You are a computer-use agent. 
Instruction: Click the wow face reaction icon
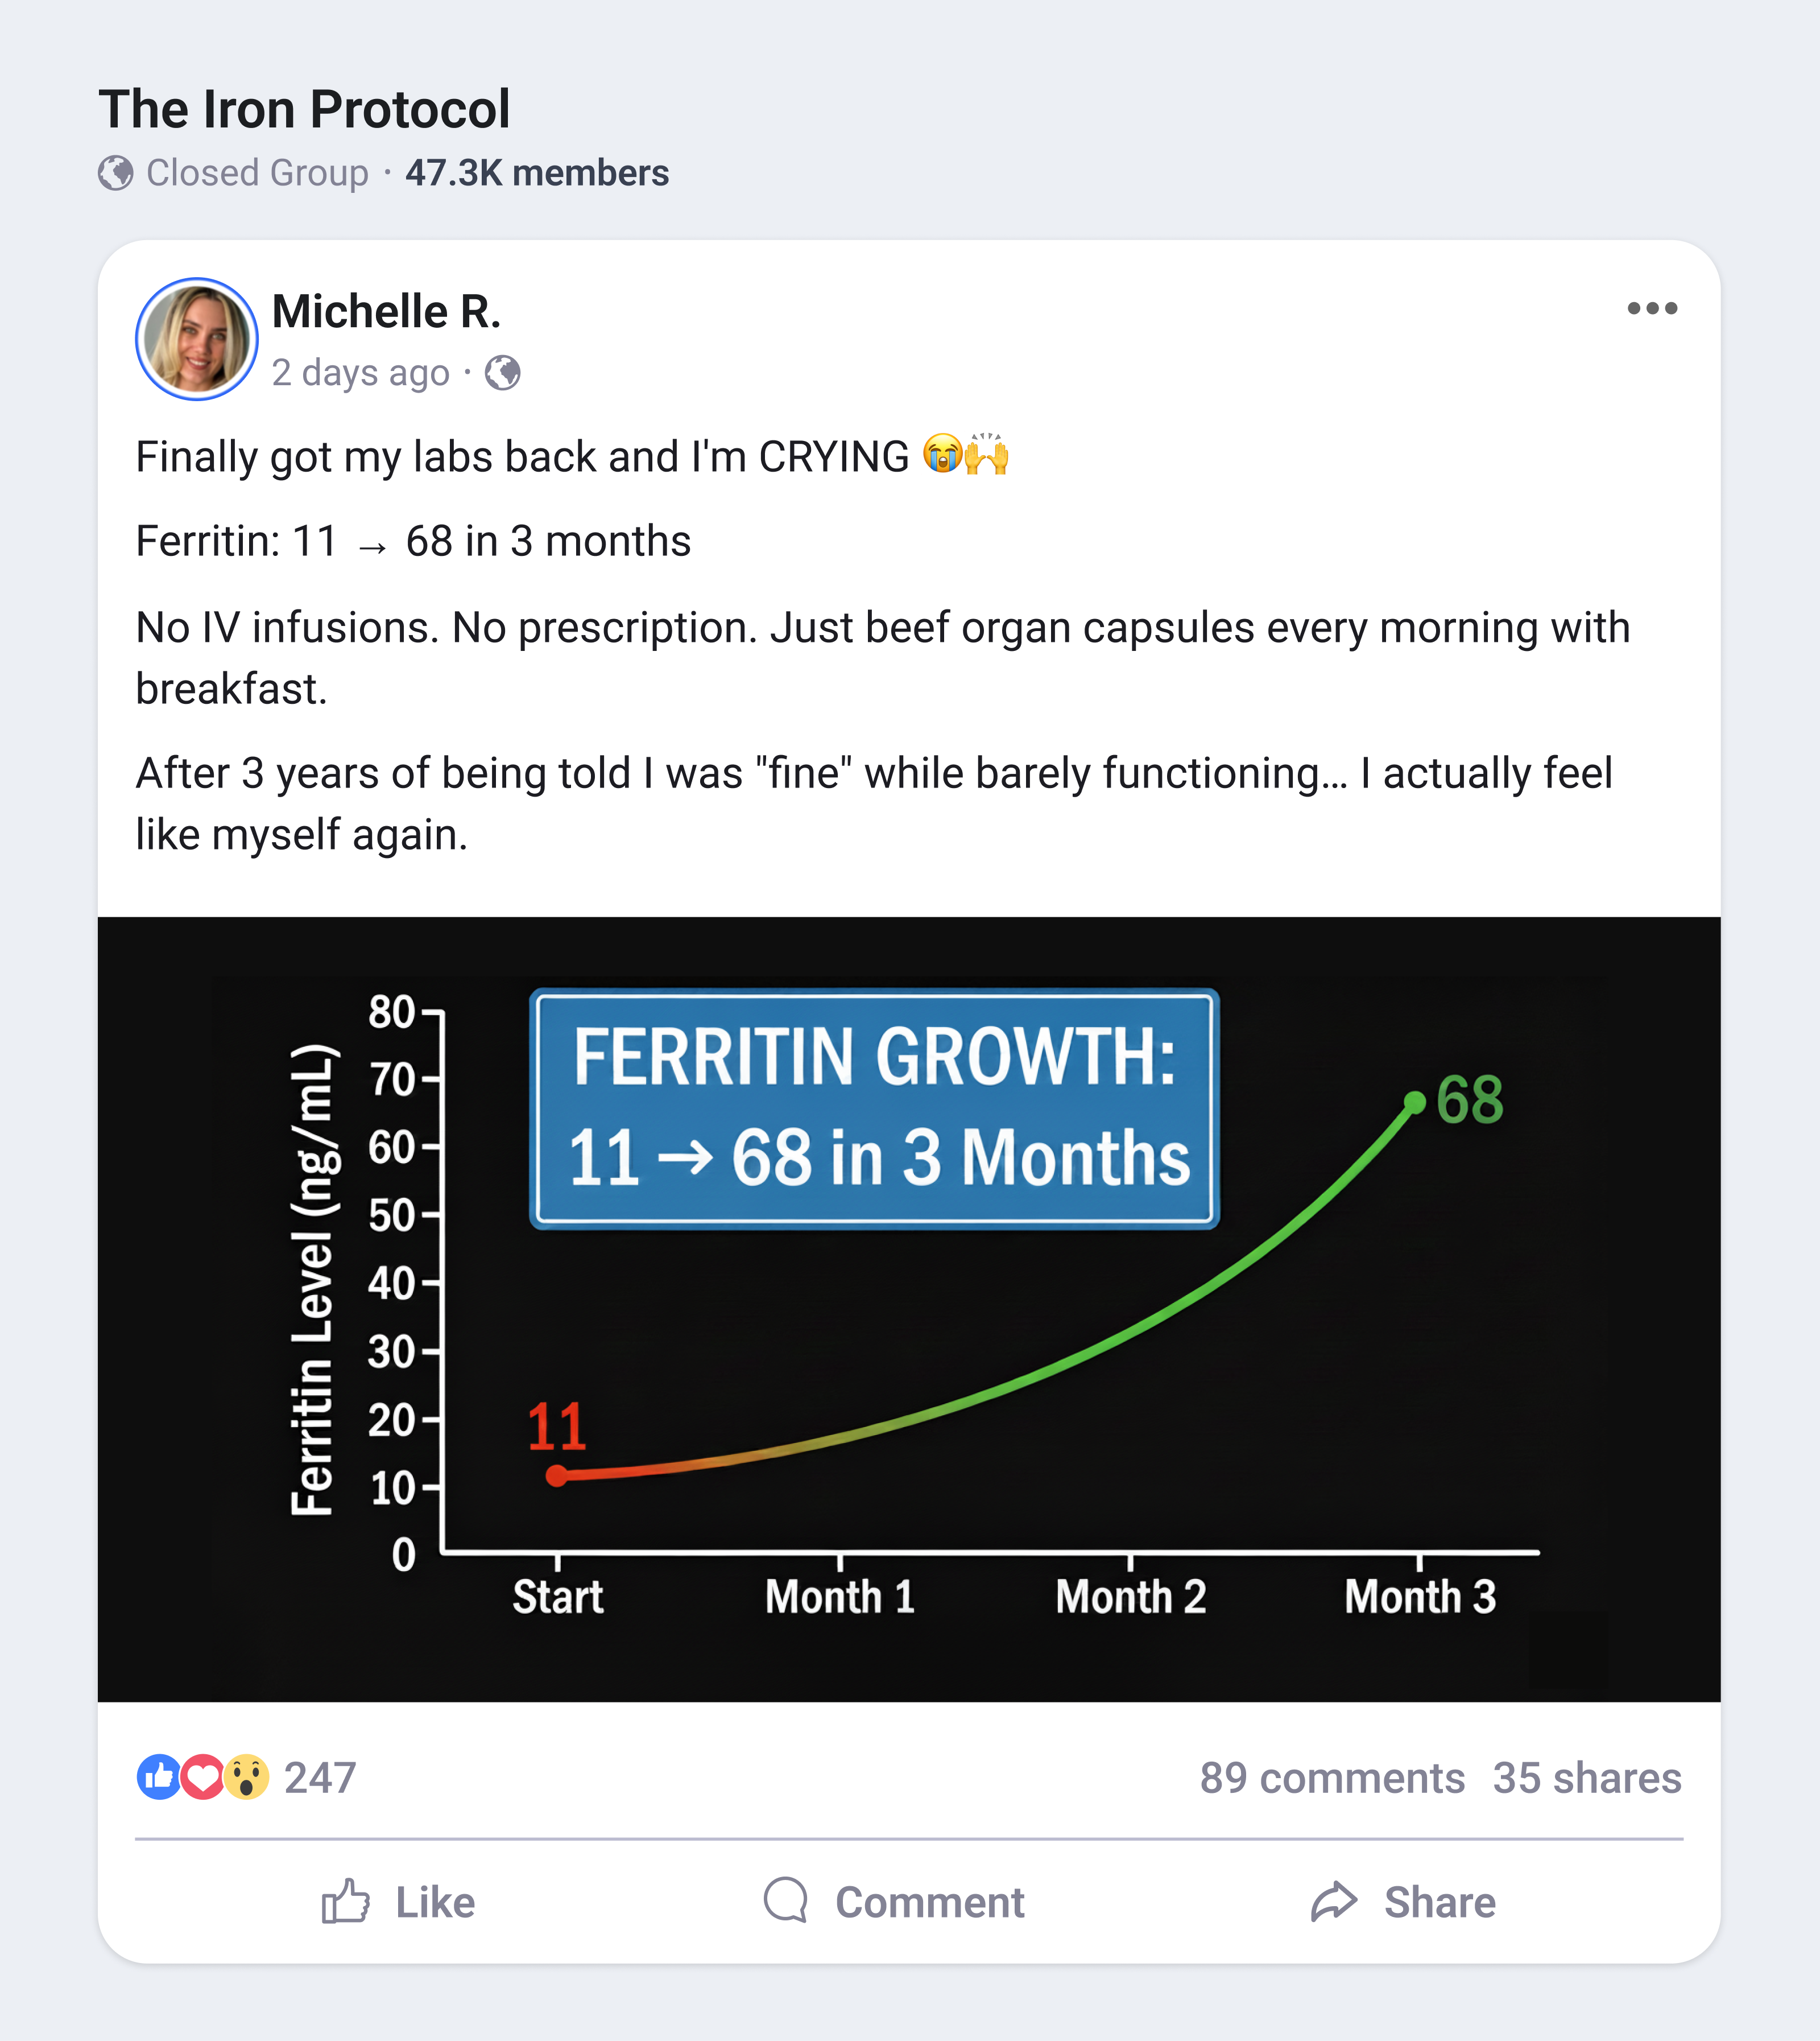pyautogui.click(x=247, y=1777)
